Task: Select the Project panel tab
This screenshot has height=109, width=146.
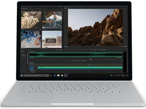Action: (24, 8)
